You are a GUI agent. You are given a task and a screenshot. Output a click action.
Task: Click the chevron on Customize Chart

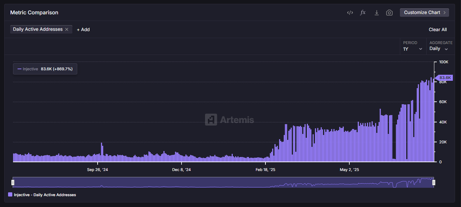(445, 13)
